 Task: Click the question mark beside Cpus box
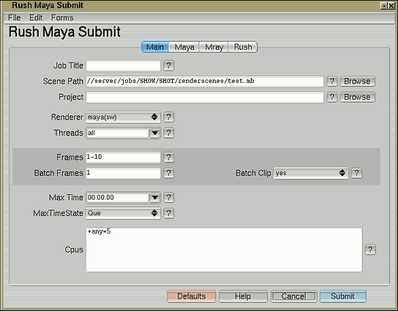pos(370,250)
